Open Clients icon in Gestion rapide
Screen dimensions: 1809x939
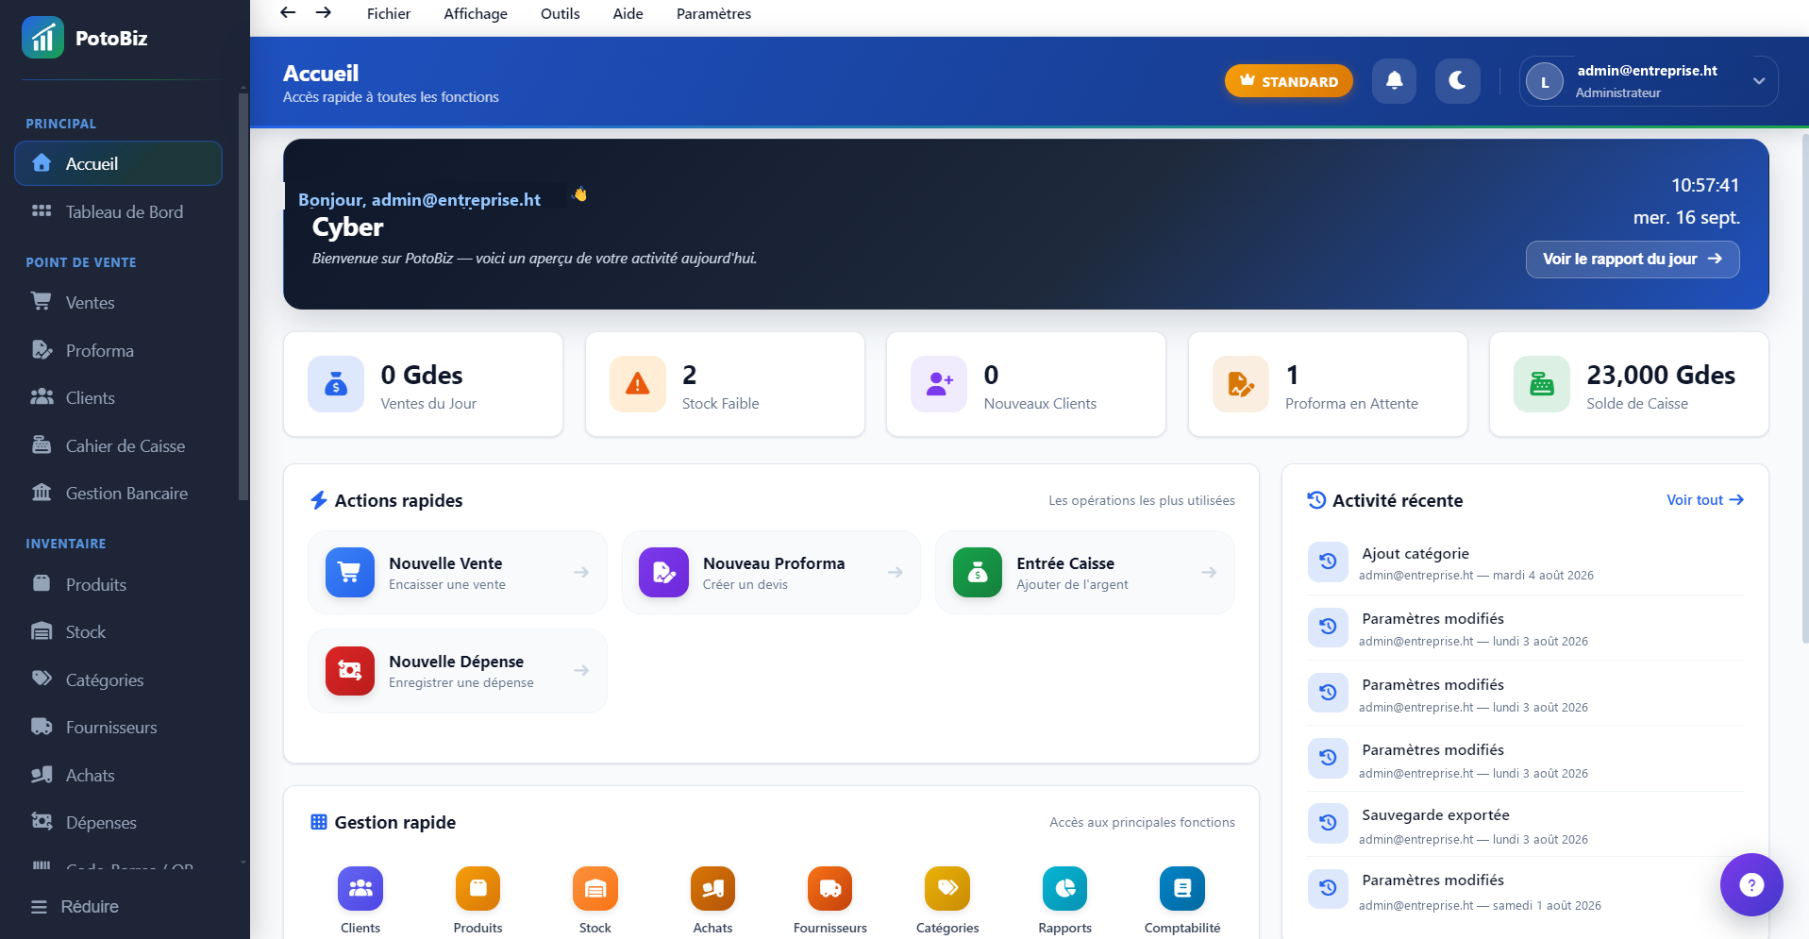pyautogui.click(x=360, y=889)
